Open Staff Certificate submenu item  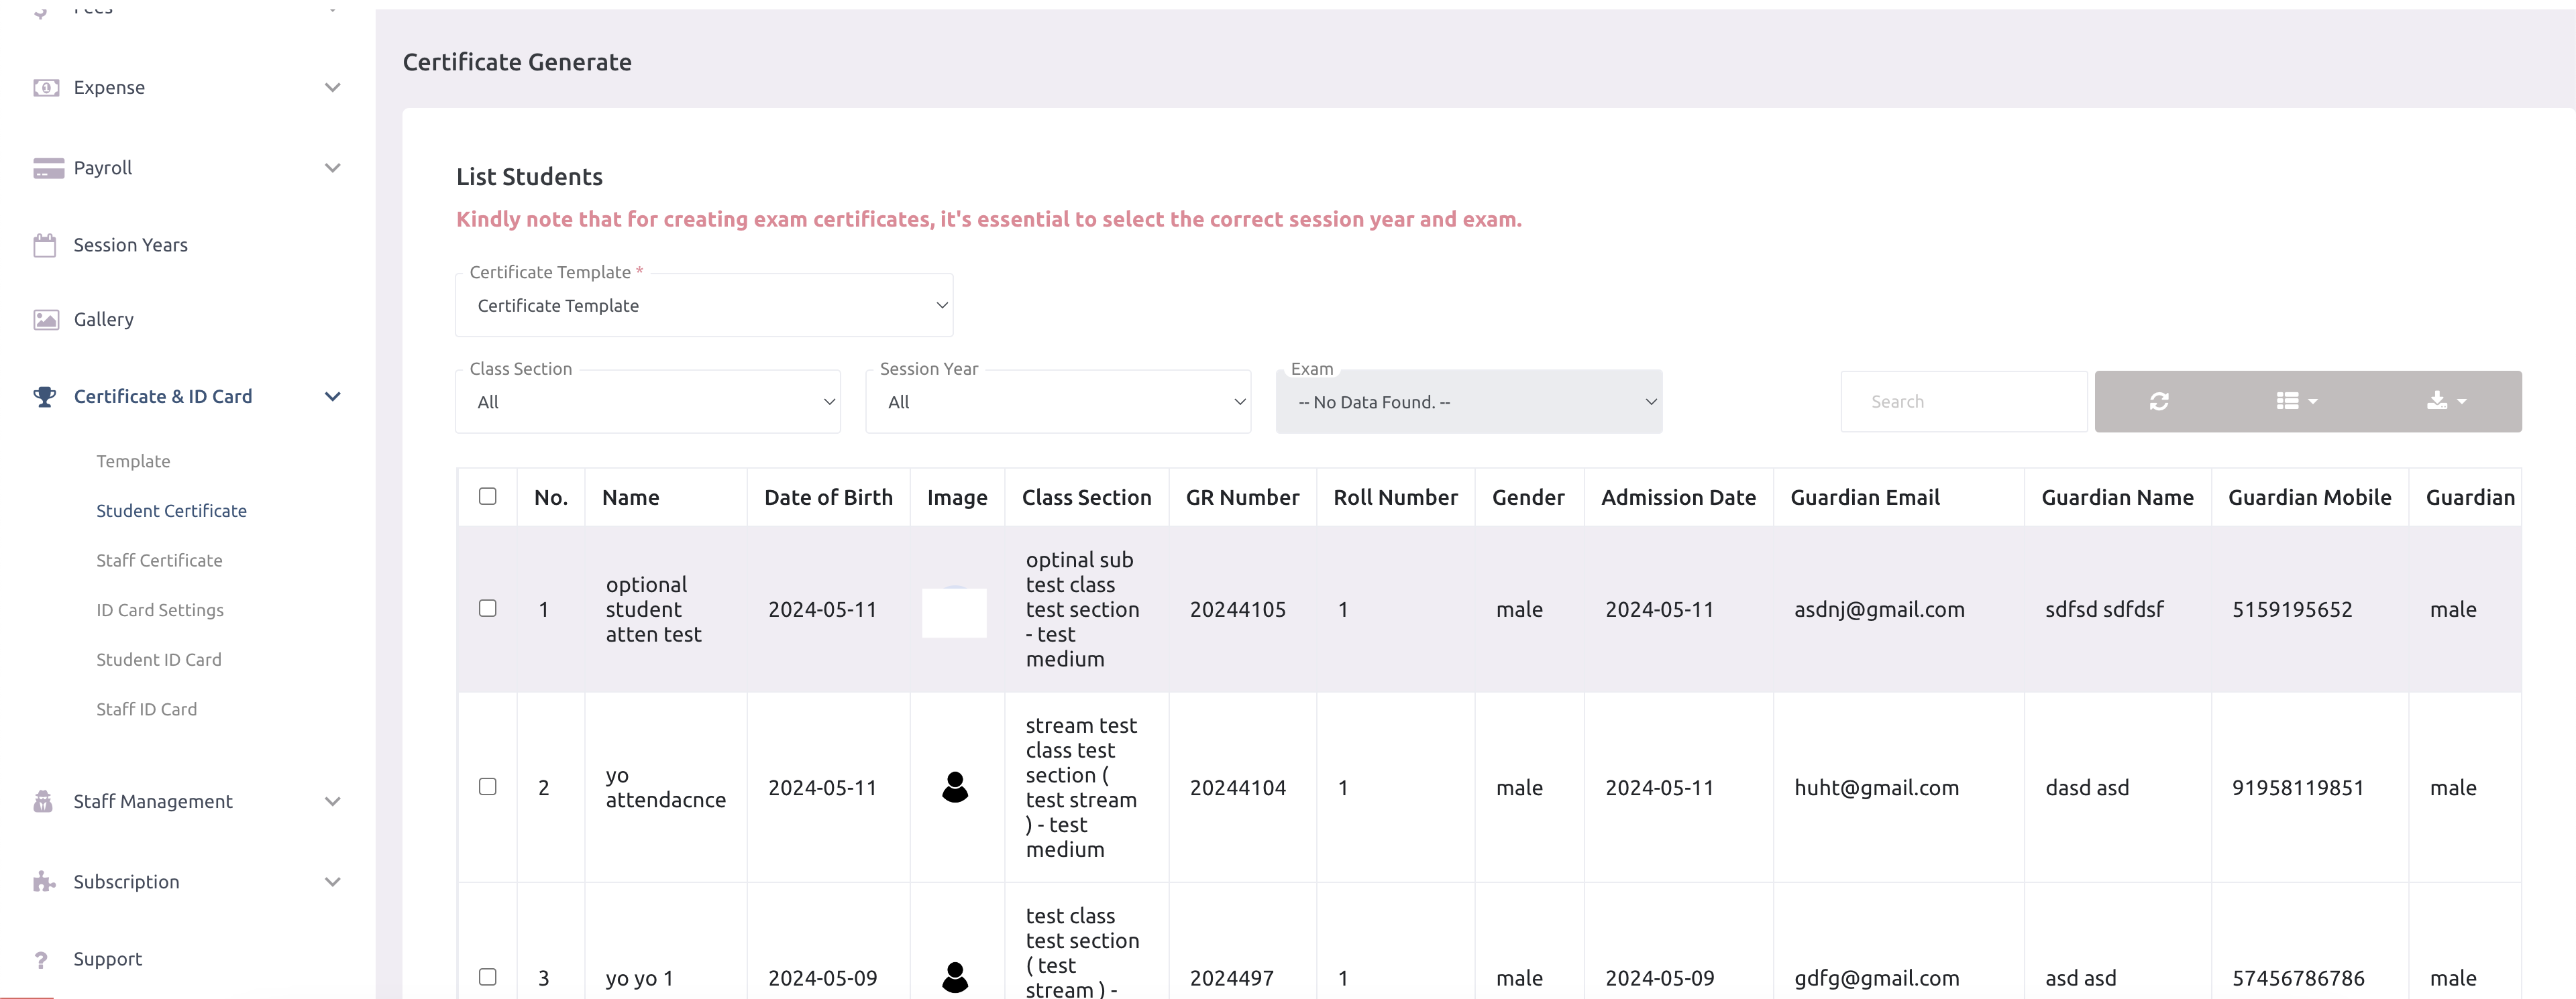159,561
